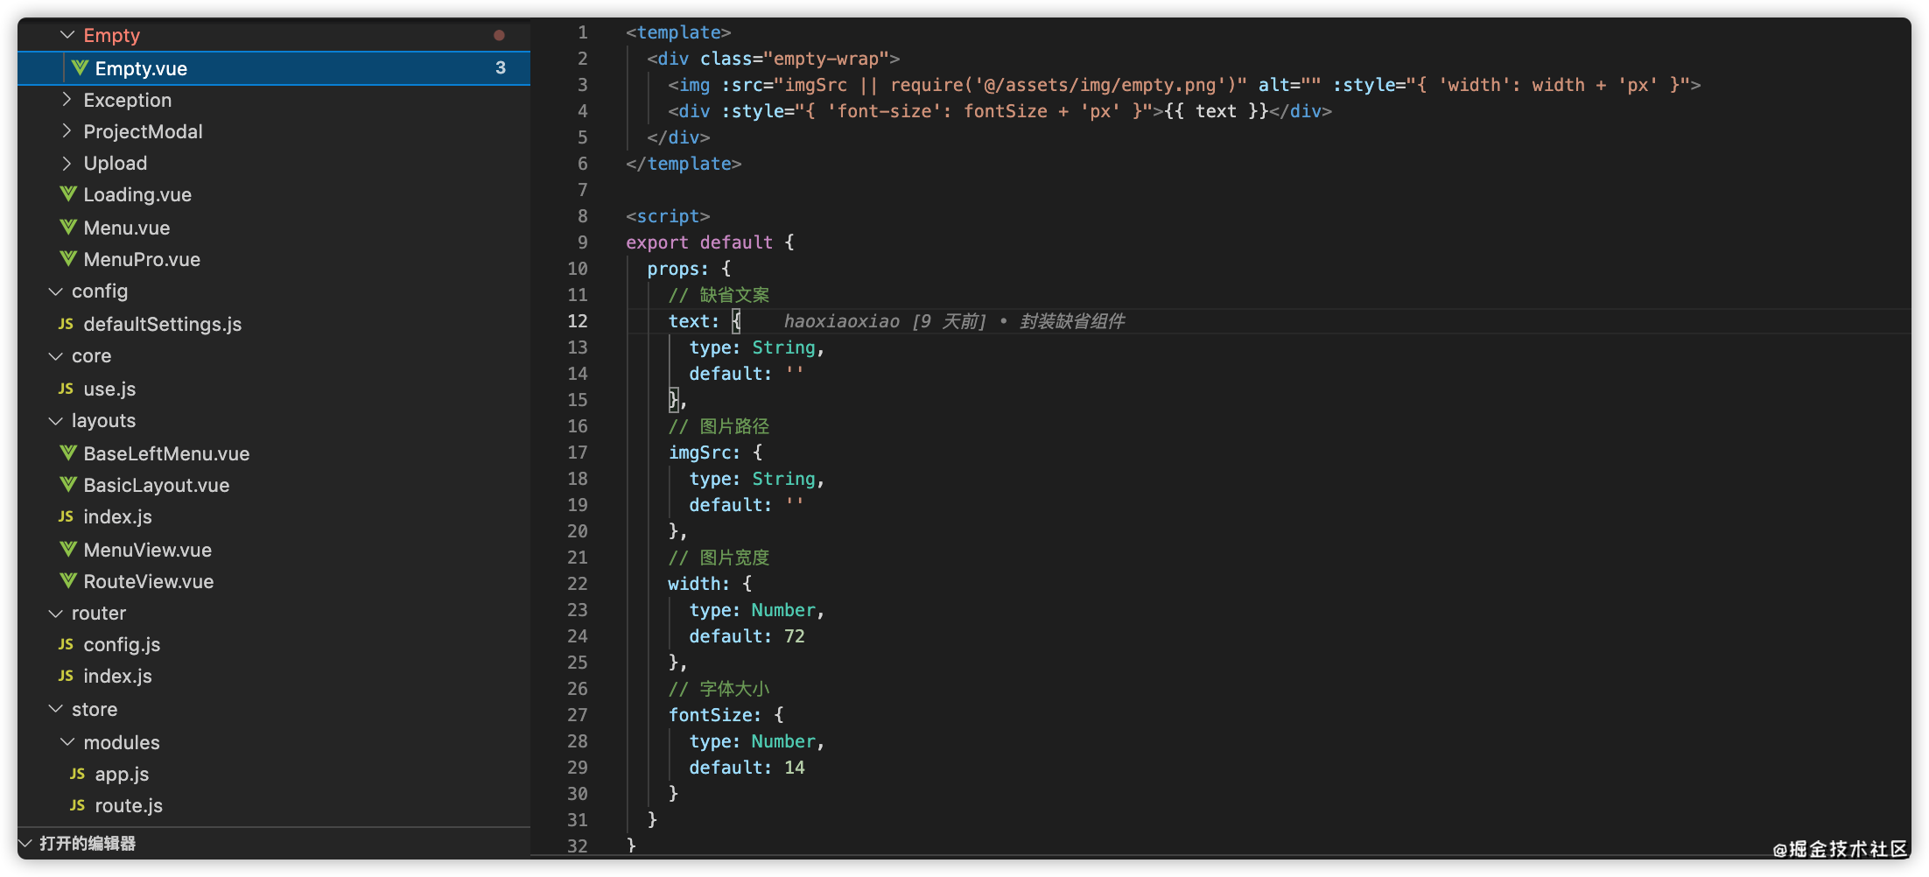
Task: Expand the Exception folder
Action: point(67,100)
